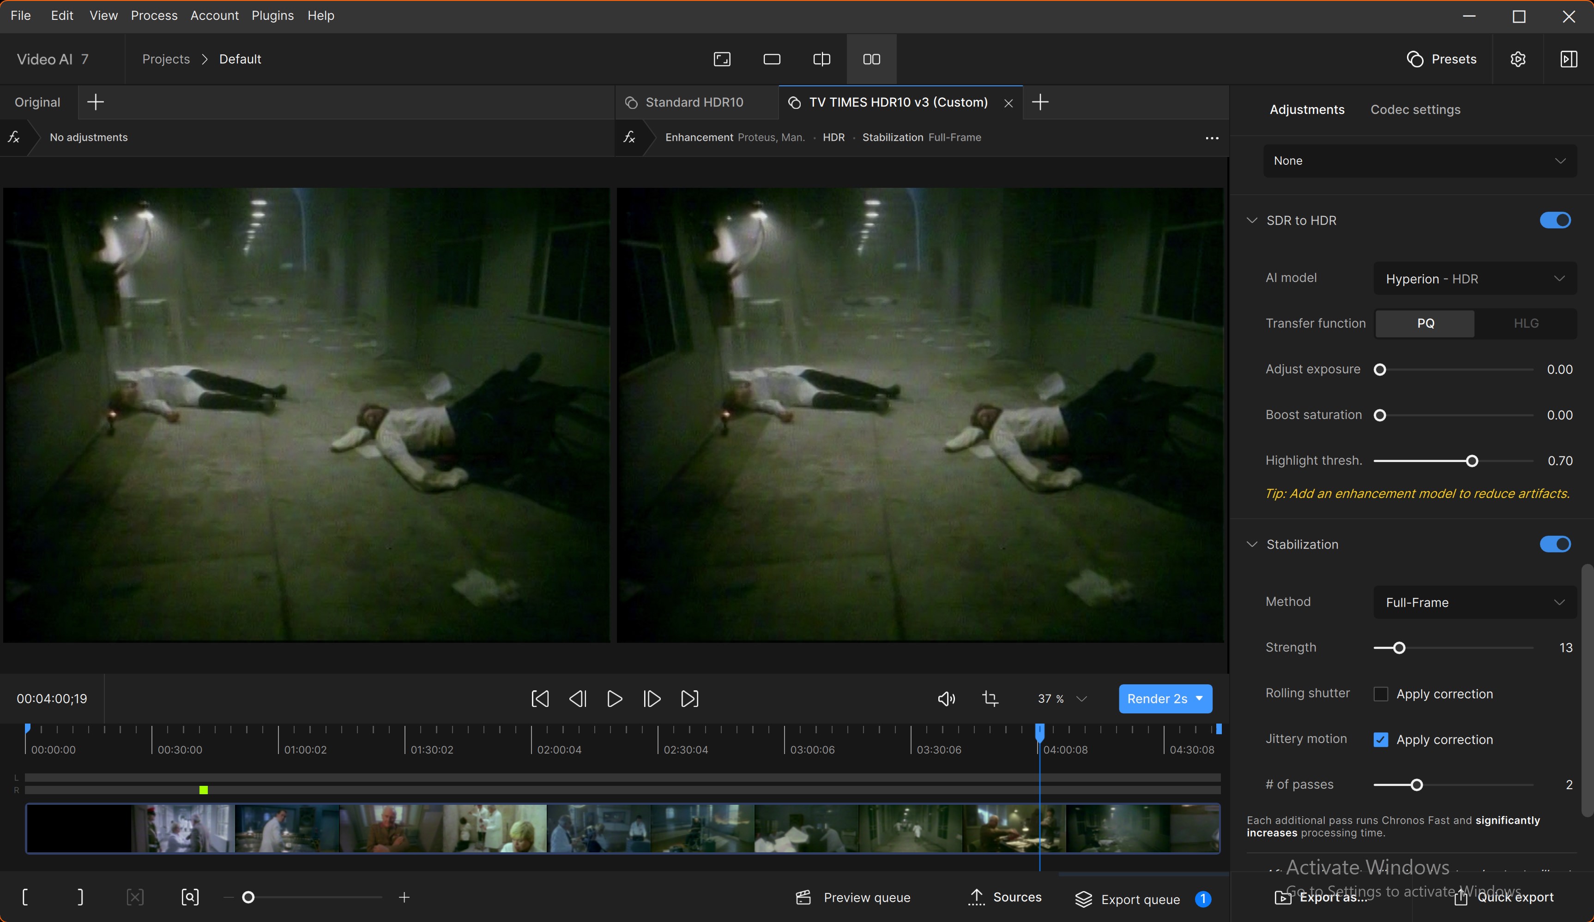
Task: Open Export queue
Action: [1143, 899]
